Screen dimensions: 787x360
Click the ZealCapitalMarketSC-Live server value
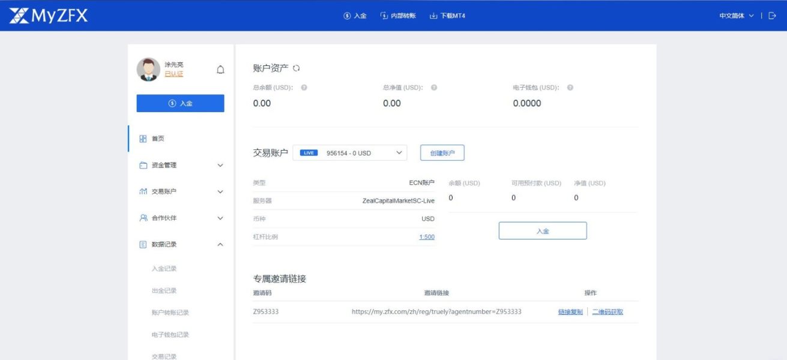coord(399,201)
